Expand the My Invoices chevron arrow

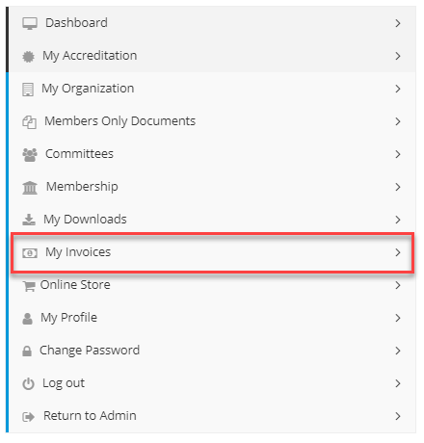point(398,252)
